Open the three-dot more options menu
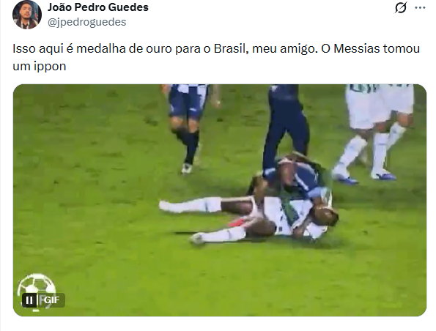 pyautogui.click(x=420, y=8)
